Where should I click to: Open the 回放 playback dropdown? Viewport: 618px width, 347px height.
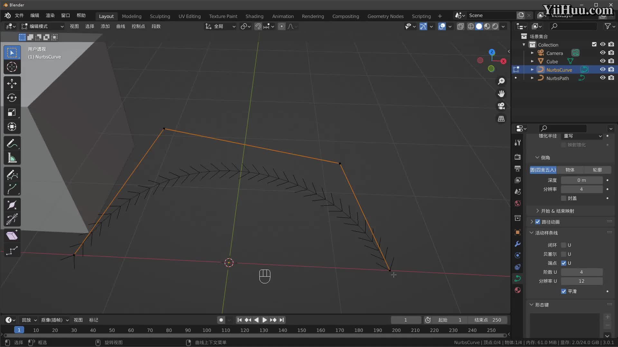pyautogui.click(x=29, y=320)
